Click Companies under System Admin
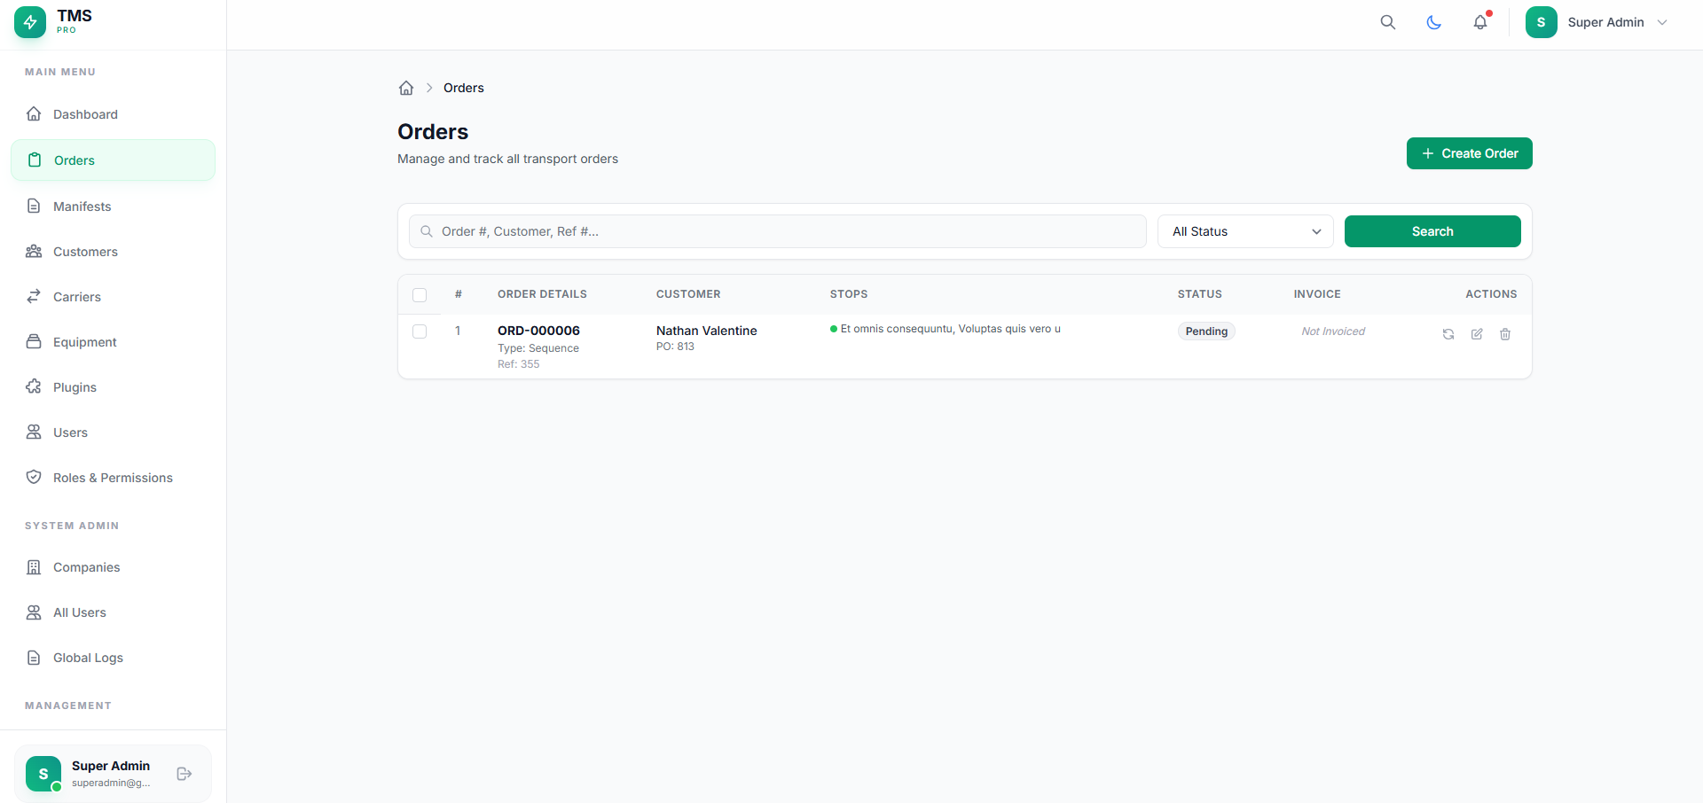 click(x=86, y=567)
